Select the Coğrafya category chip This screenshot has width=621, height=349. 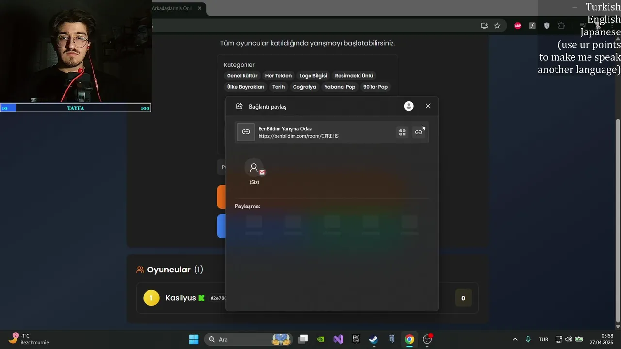pos(305,87)
